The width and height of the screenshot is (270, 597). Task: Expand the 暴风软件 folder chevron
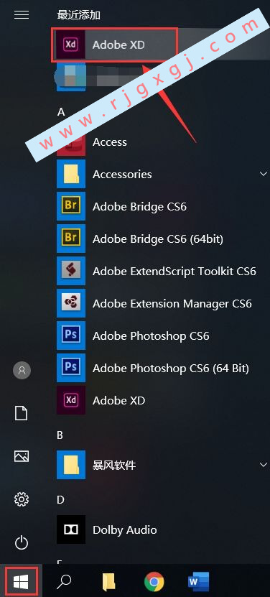coord(263,465)
